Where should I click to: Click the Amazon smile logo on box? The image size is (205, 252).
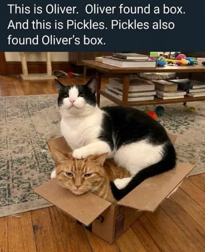point(101,220)
